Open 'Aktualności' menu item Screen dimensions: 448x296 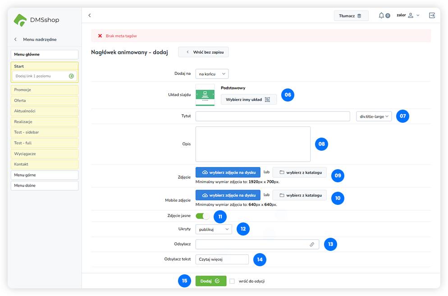coord(45,111)
